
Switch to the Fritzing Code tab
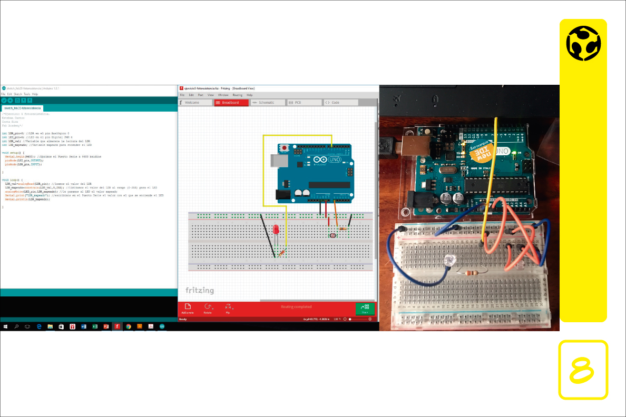pyautogui.click(x=340, y=103)
